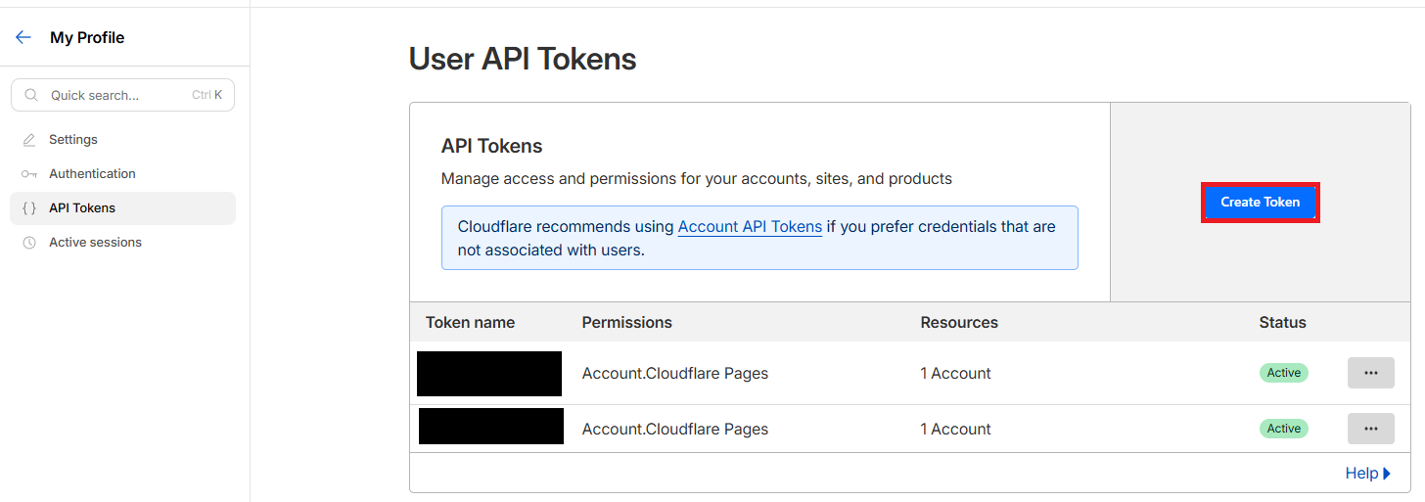
Task: Open the Settings page in sidebar
Action: [73, 140]
